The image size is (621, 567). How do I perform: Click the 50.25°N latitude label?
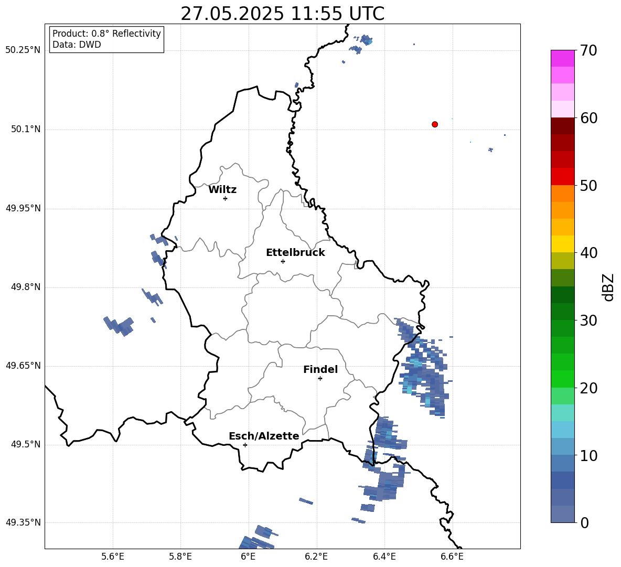coord(23,50)
